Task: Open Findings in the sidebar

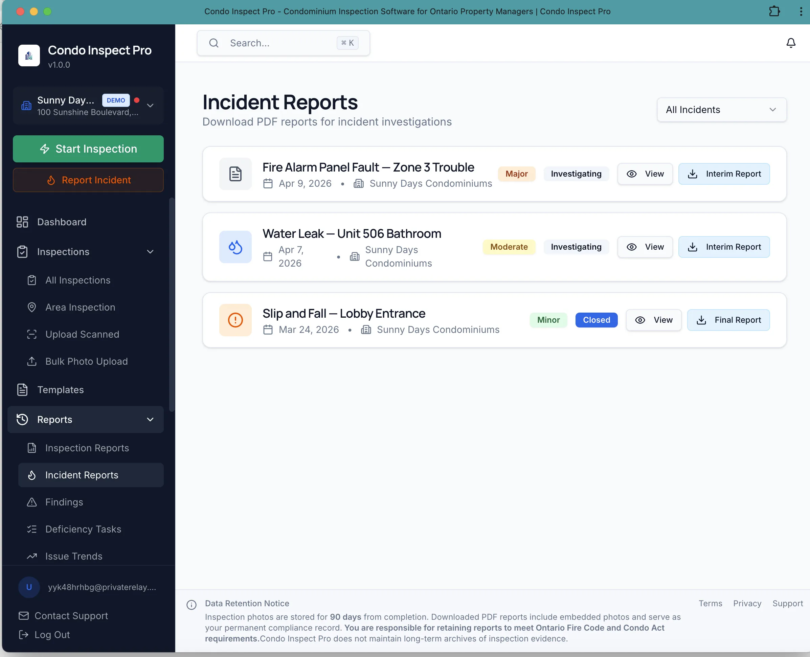Action: click(x=91, y=502)
